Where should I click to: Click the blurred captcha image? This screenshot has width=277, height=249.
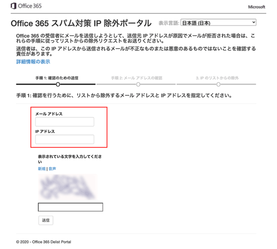coord(68,187)
